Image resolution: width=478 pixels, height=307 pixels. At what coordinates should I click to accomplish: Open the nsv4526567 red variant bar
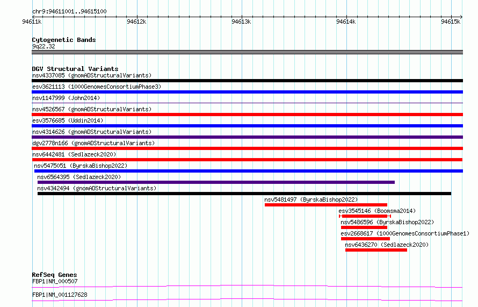click(247, 115)
